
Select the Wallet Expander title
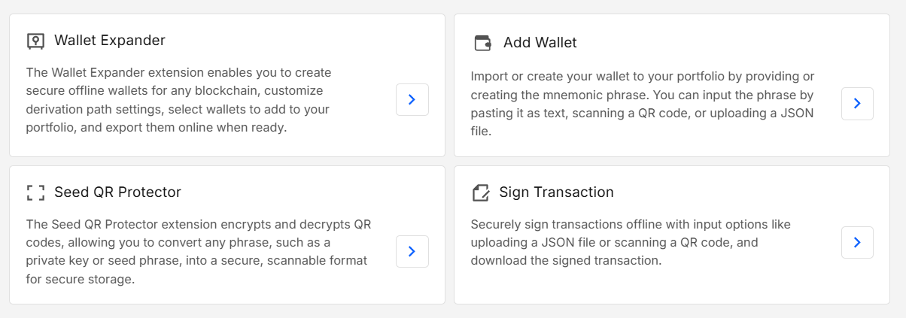(x=110, y=41)
